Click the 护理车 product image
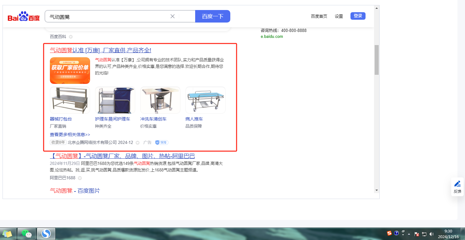465x240 pixels. (115, 100)
